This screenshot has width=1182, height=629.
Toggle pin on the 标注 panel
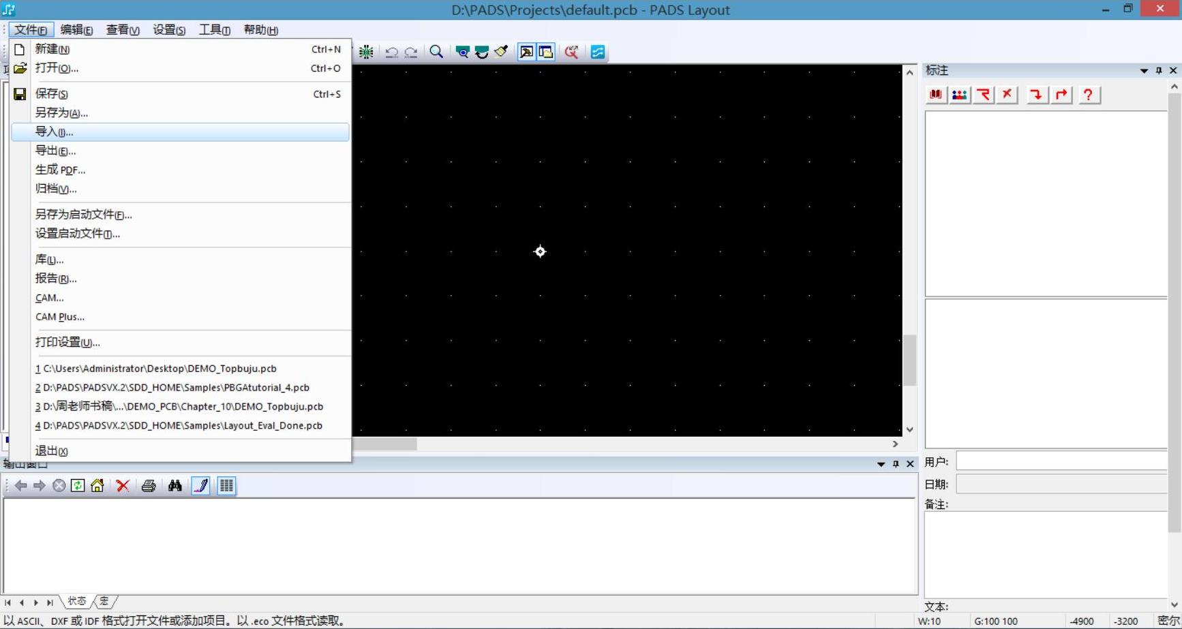click(x=1159, y=70)
